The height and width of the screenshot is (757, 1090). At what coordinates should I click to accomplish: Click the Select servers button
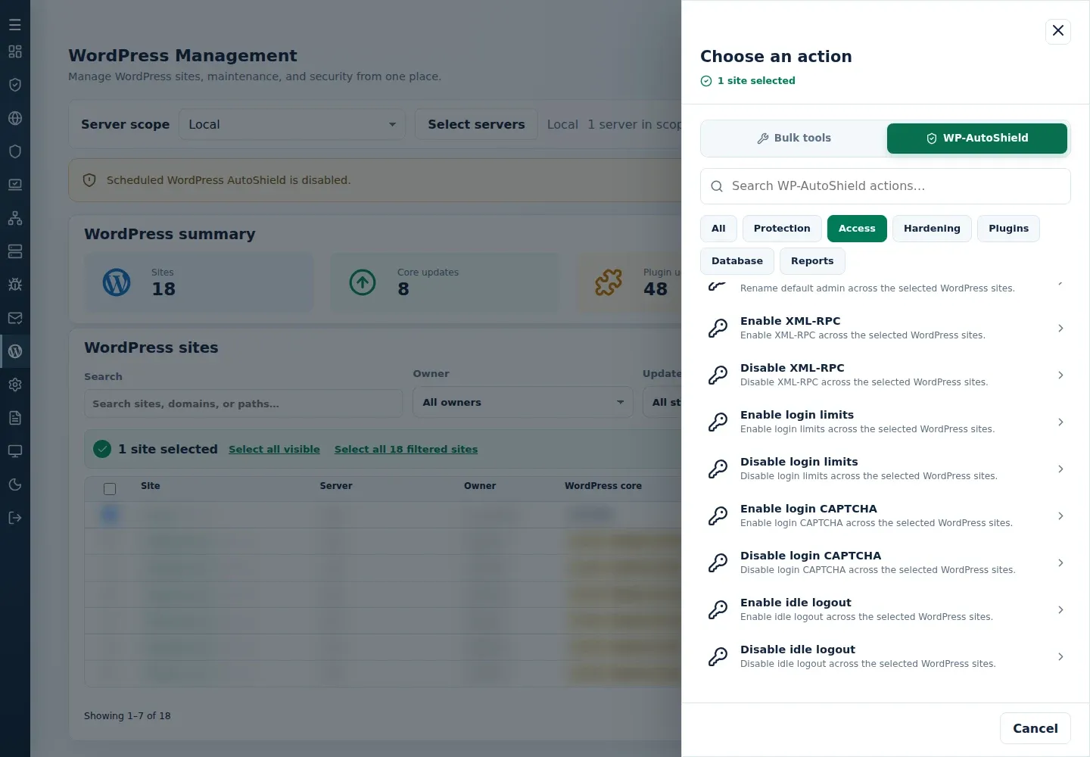tap(476, 124)
